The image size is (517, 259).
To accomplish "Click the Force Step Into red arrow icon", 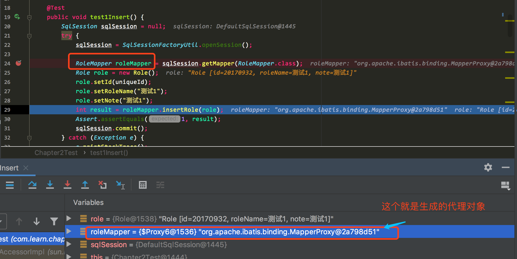I will (x=68, y=185).
